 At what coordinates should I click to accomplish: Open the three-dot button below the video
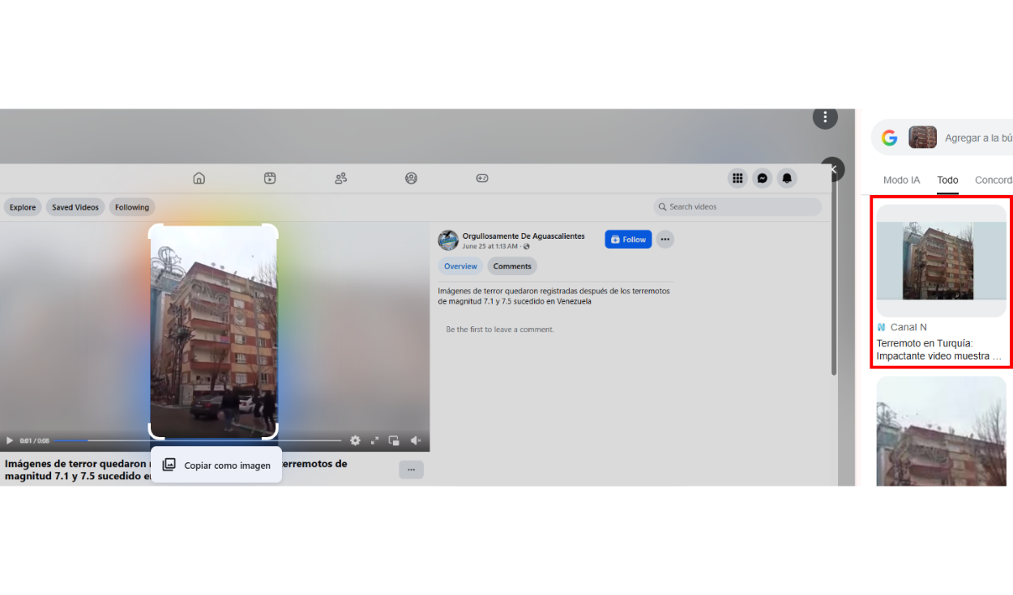(412, 470)
